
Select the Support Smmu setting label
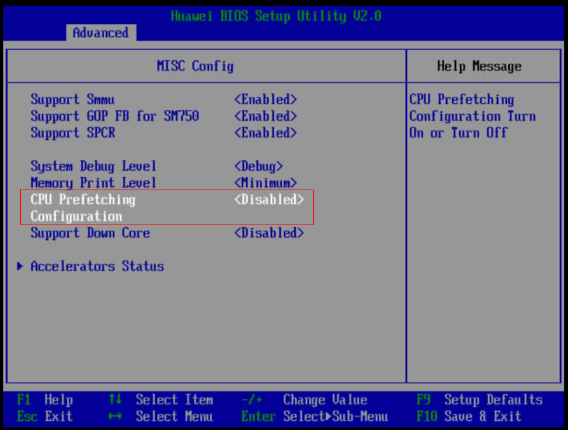point(72,99)
